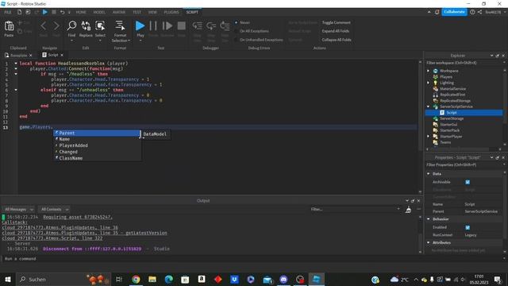
Task: Open the All Messages output dropdown
Action: click(18, 210)
